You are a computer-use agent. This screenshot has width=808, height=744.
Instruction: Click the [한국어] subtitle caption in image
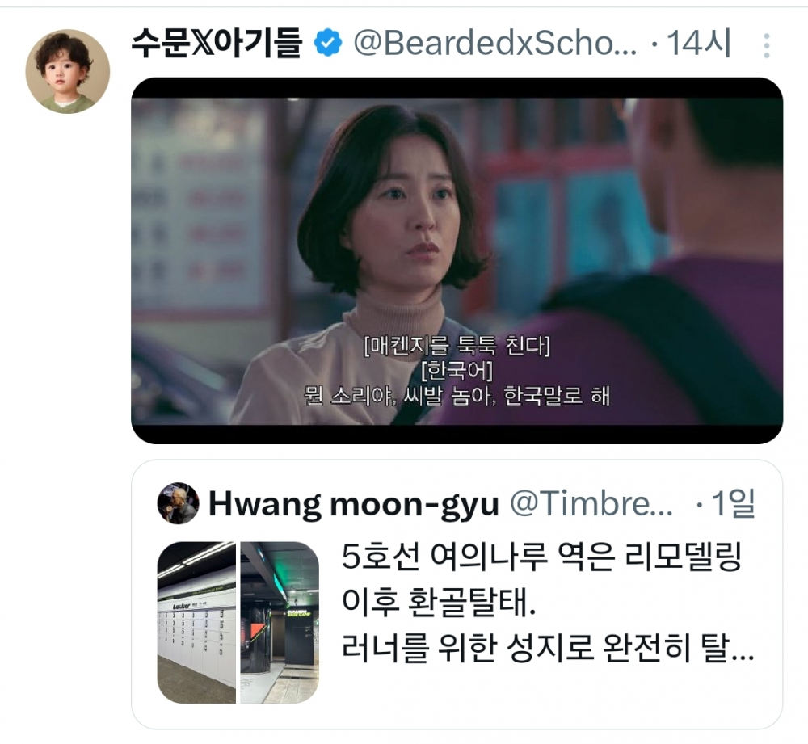(457, 371)
